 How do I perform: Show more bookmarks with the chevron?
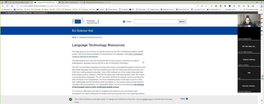pos(241,10)
